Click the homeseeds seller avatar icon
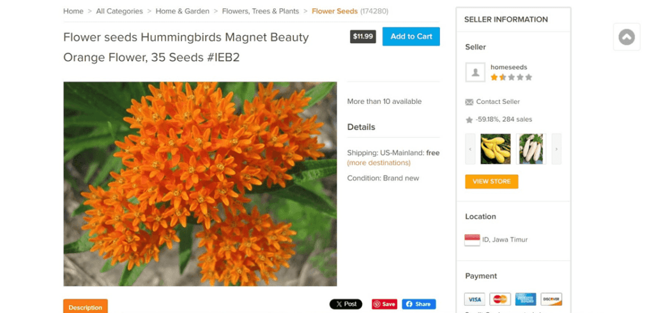The height and width of the screenshot is (313, 654). 475,73
